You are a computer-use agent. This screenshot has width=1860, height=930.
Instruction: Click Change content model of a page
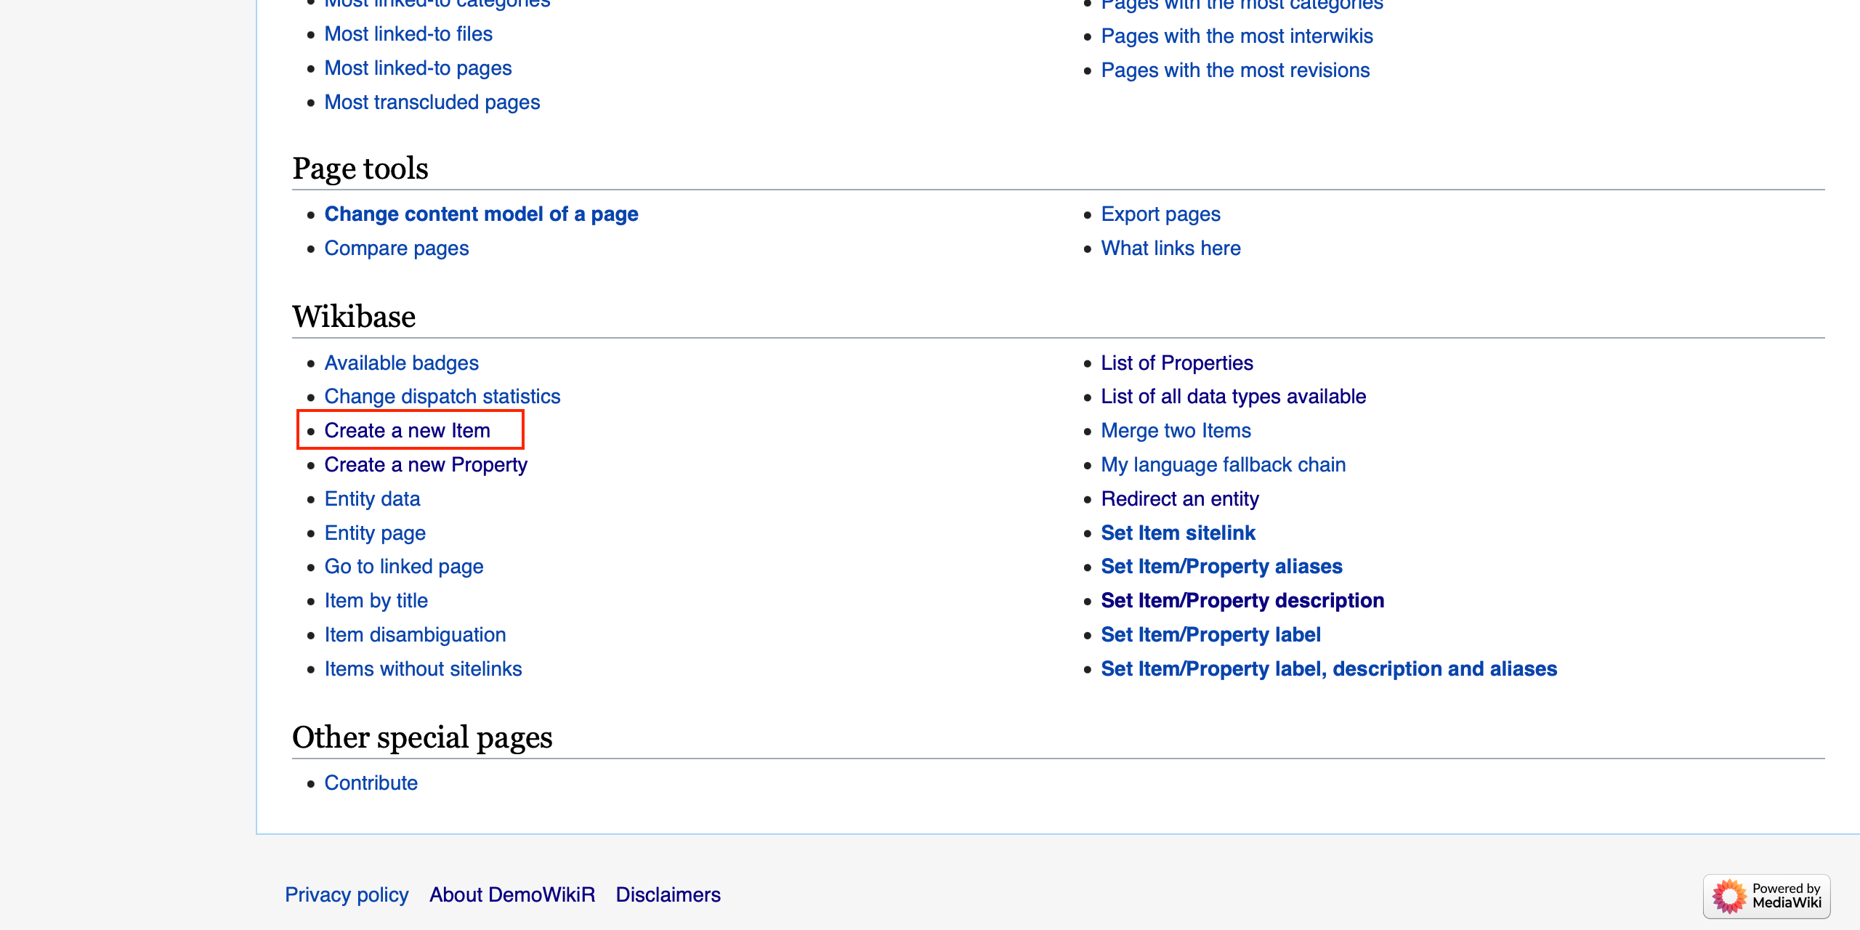coord(481,214)
